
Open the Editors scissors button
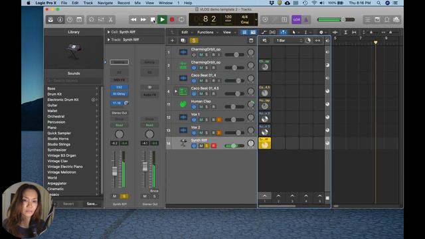[111, 19]
